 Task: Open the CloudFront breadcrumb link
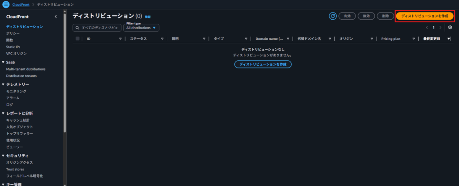point(21,4)
